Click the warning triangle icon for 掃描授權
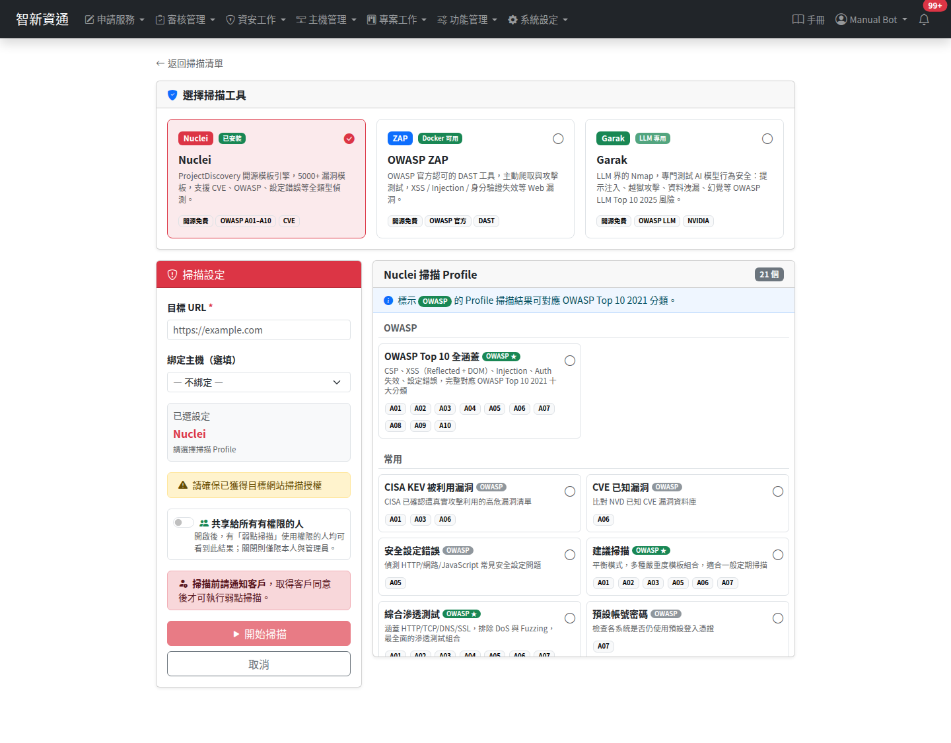 (183, 485)
